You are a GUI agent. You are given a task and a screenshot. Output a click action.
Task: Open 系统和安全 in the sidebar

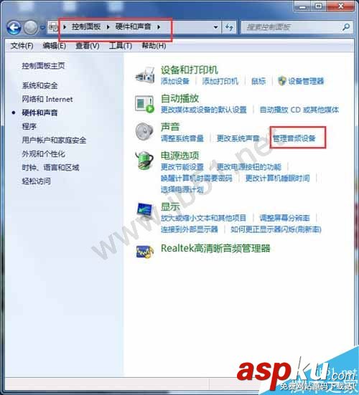tap(40, 85)
